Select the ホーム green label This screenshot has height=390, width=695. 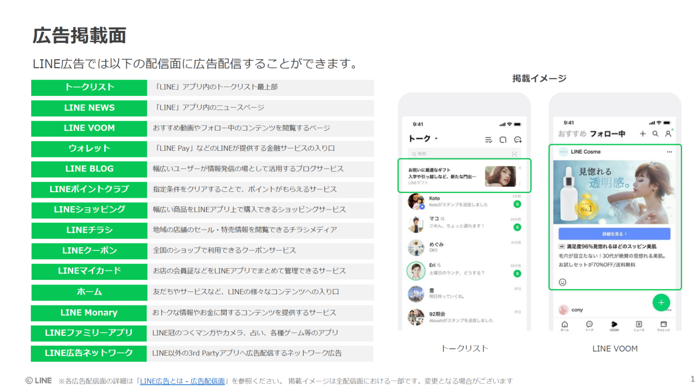tap(89, 292)
